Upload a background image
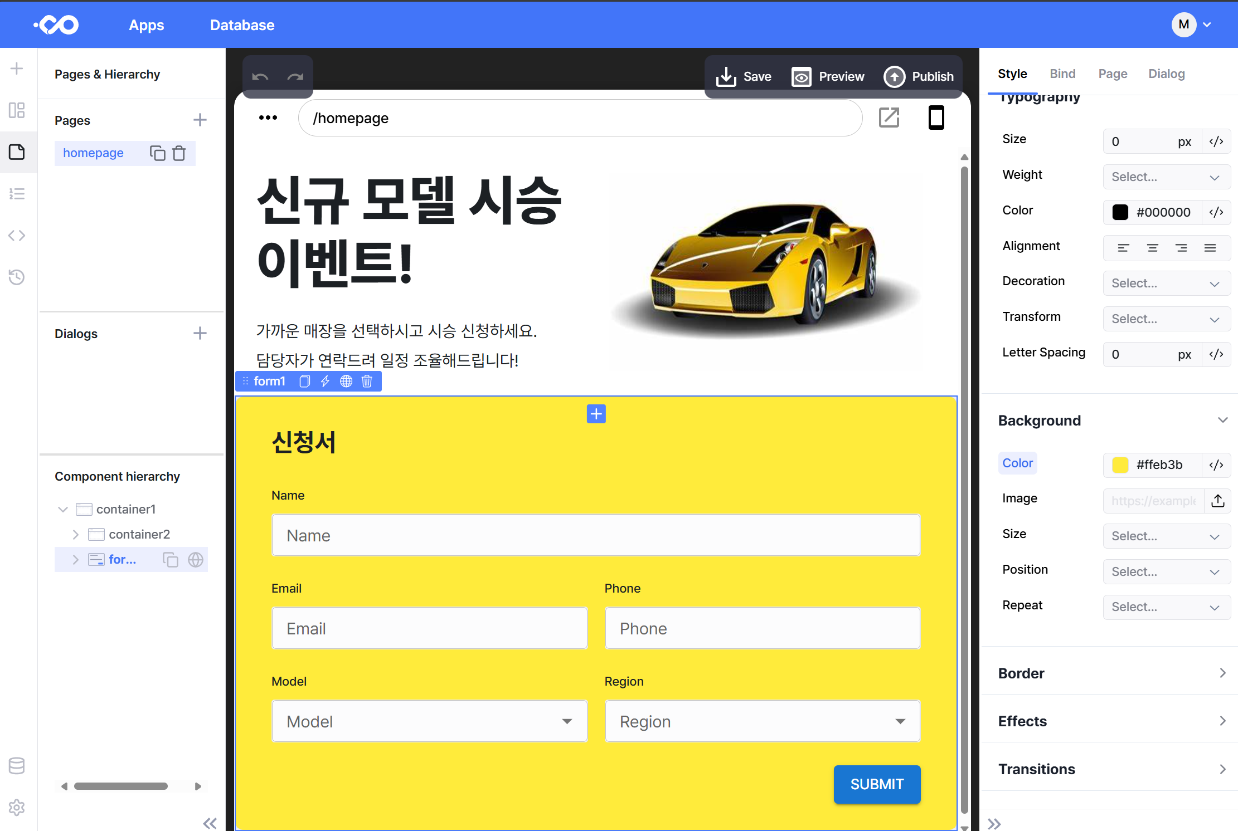This screenshot has height=831, width=1238. pyautogui.click(x=1218, y=501)
